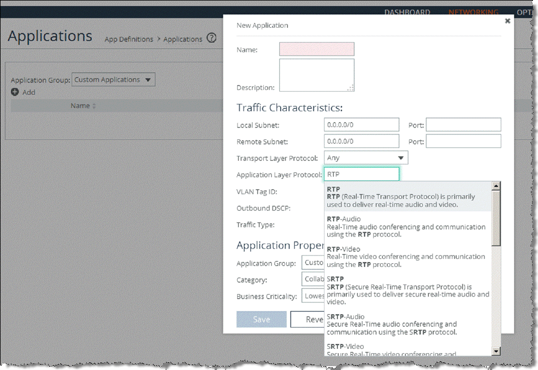Click the Local Subnet input field
Screen dimensions: 538x370
[x=361, y=125]
